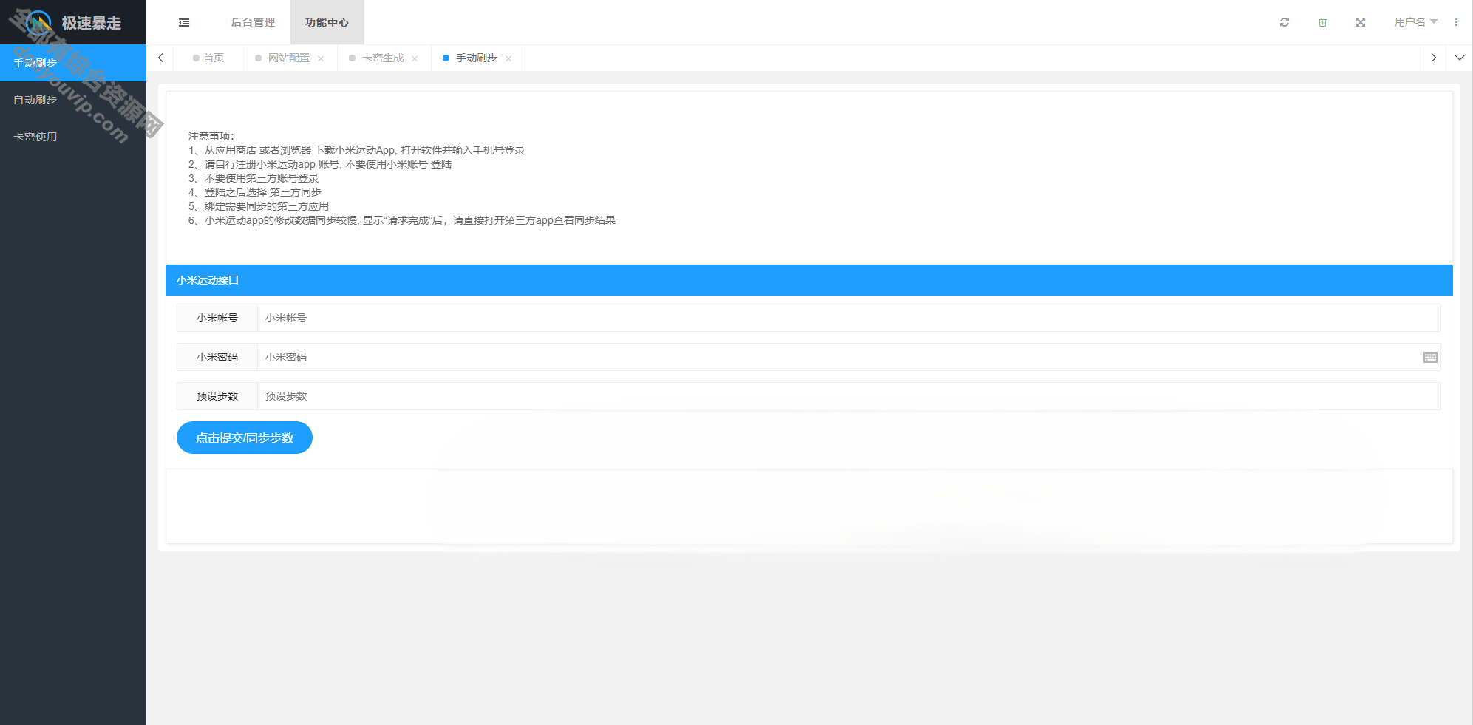Focus the 小米密码 input field

point(848,357)
